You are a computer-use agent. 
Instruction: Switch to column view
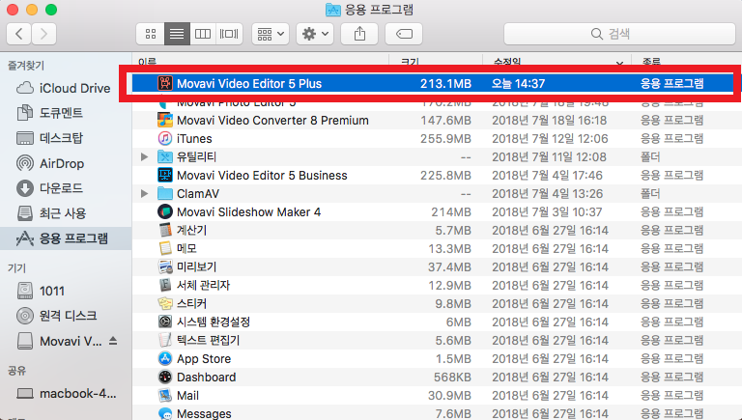click(x=203, y=34)
